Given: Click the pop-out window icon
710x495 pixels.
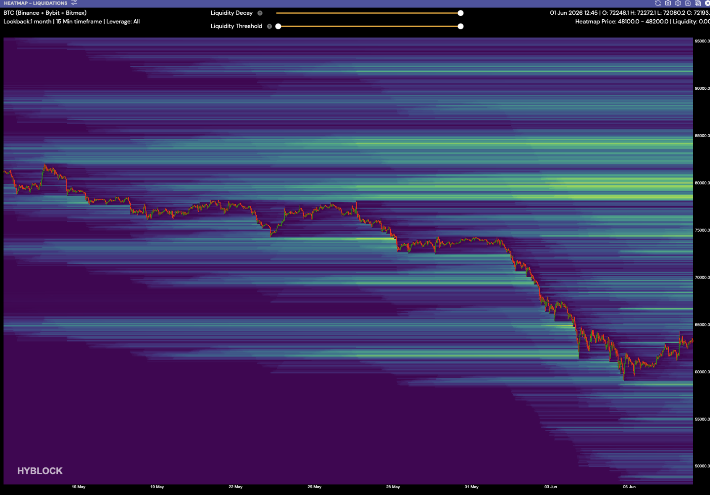Looking at the screenshot, I should tap(698, 3).
